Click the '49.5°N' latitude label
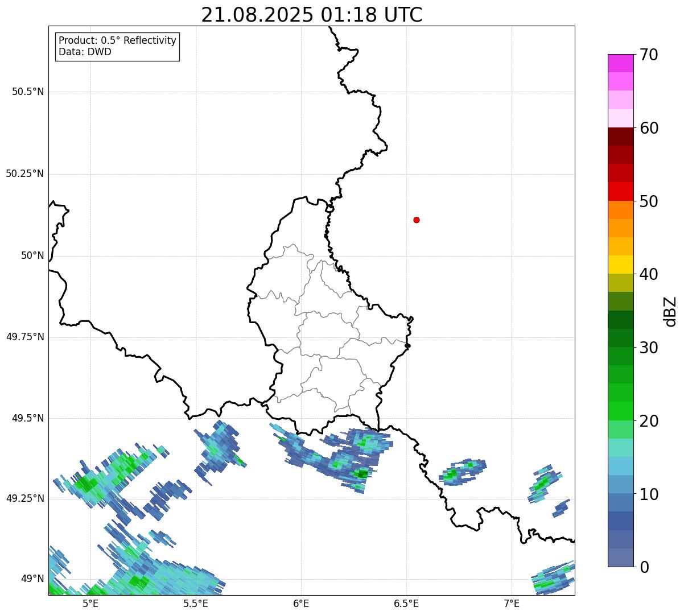The height and width of the screenshot is (615, 684). (27, 418)
